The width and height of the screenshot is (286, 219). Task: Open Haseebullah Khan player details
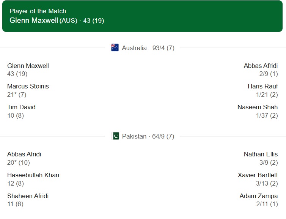(33, 175)
